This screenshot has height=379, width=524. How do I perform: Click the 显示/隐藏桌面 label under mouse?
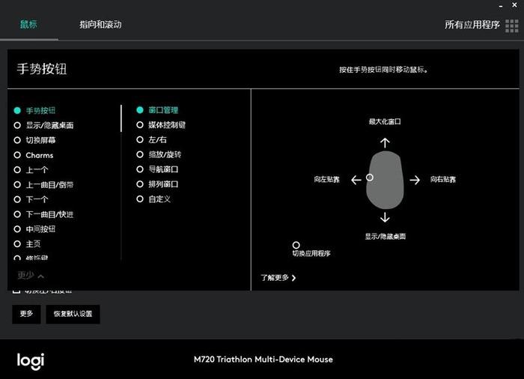pyautogui.click(x=385, y=237)
